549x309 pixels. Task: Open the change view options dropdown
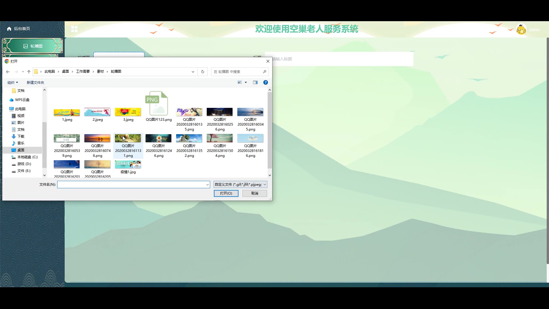pos(246,82)
